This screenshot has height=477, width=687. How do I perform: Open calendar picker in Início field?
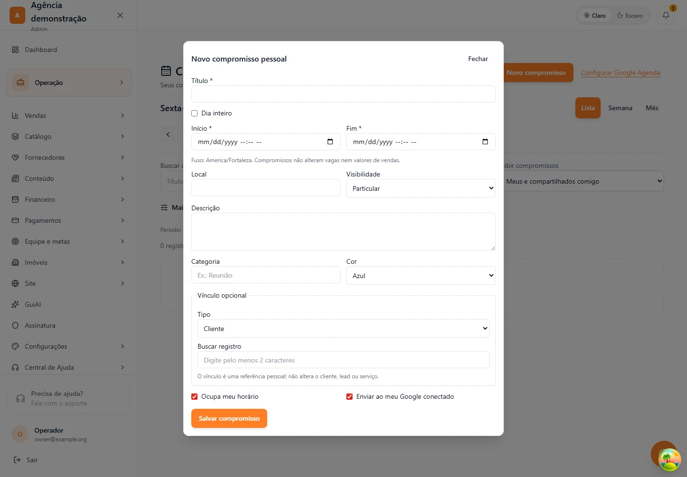click(x=330, y=142)
